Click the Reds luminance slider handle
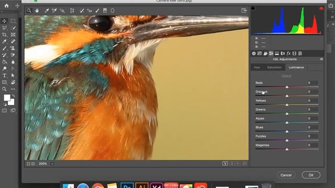This screenshot has height=188, width=335. [287, 87]
